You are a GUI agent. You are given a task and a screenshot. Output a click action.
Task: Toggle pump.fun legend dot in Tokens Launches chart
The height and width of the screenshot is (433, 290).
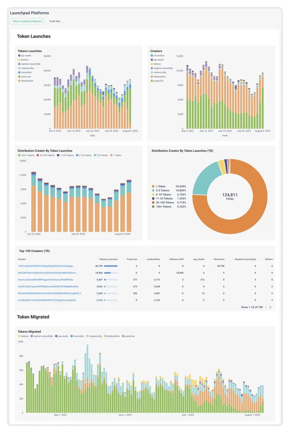click(x=19, y=76)
